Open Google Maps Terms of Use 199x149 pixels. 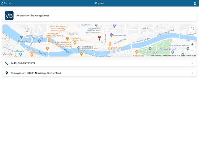pyautogui.click(x=191, y=55)
